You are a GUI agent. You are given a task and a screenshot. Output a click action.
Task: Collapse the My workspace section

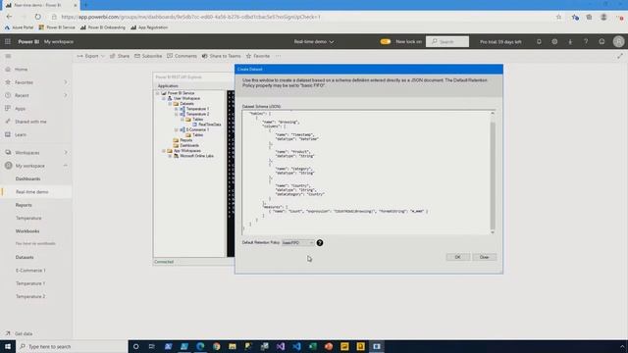pyautogui.click(x=66, y=166)
